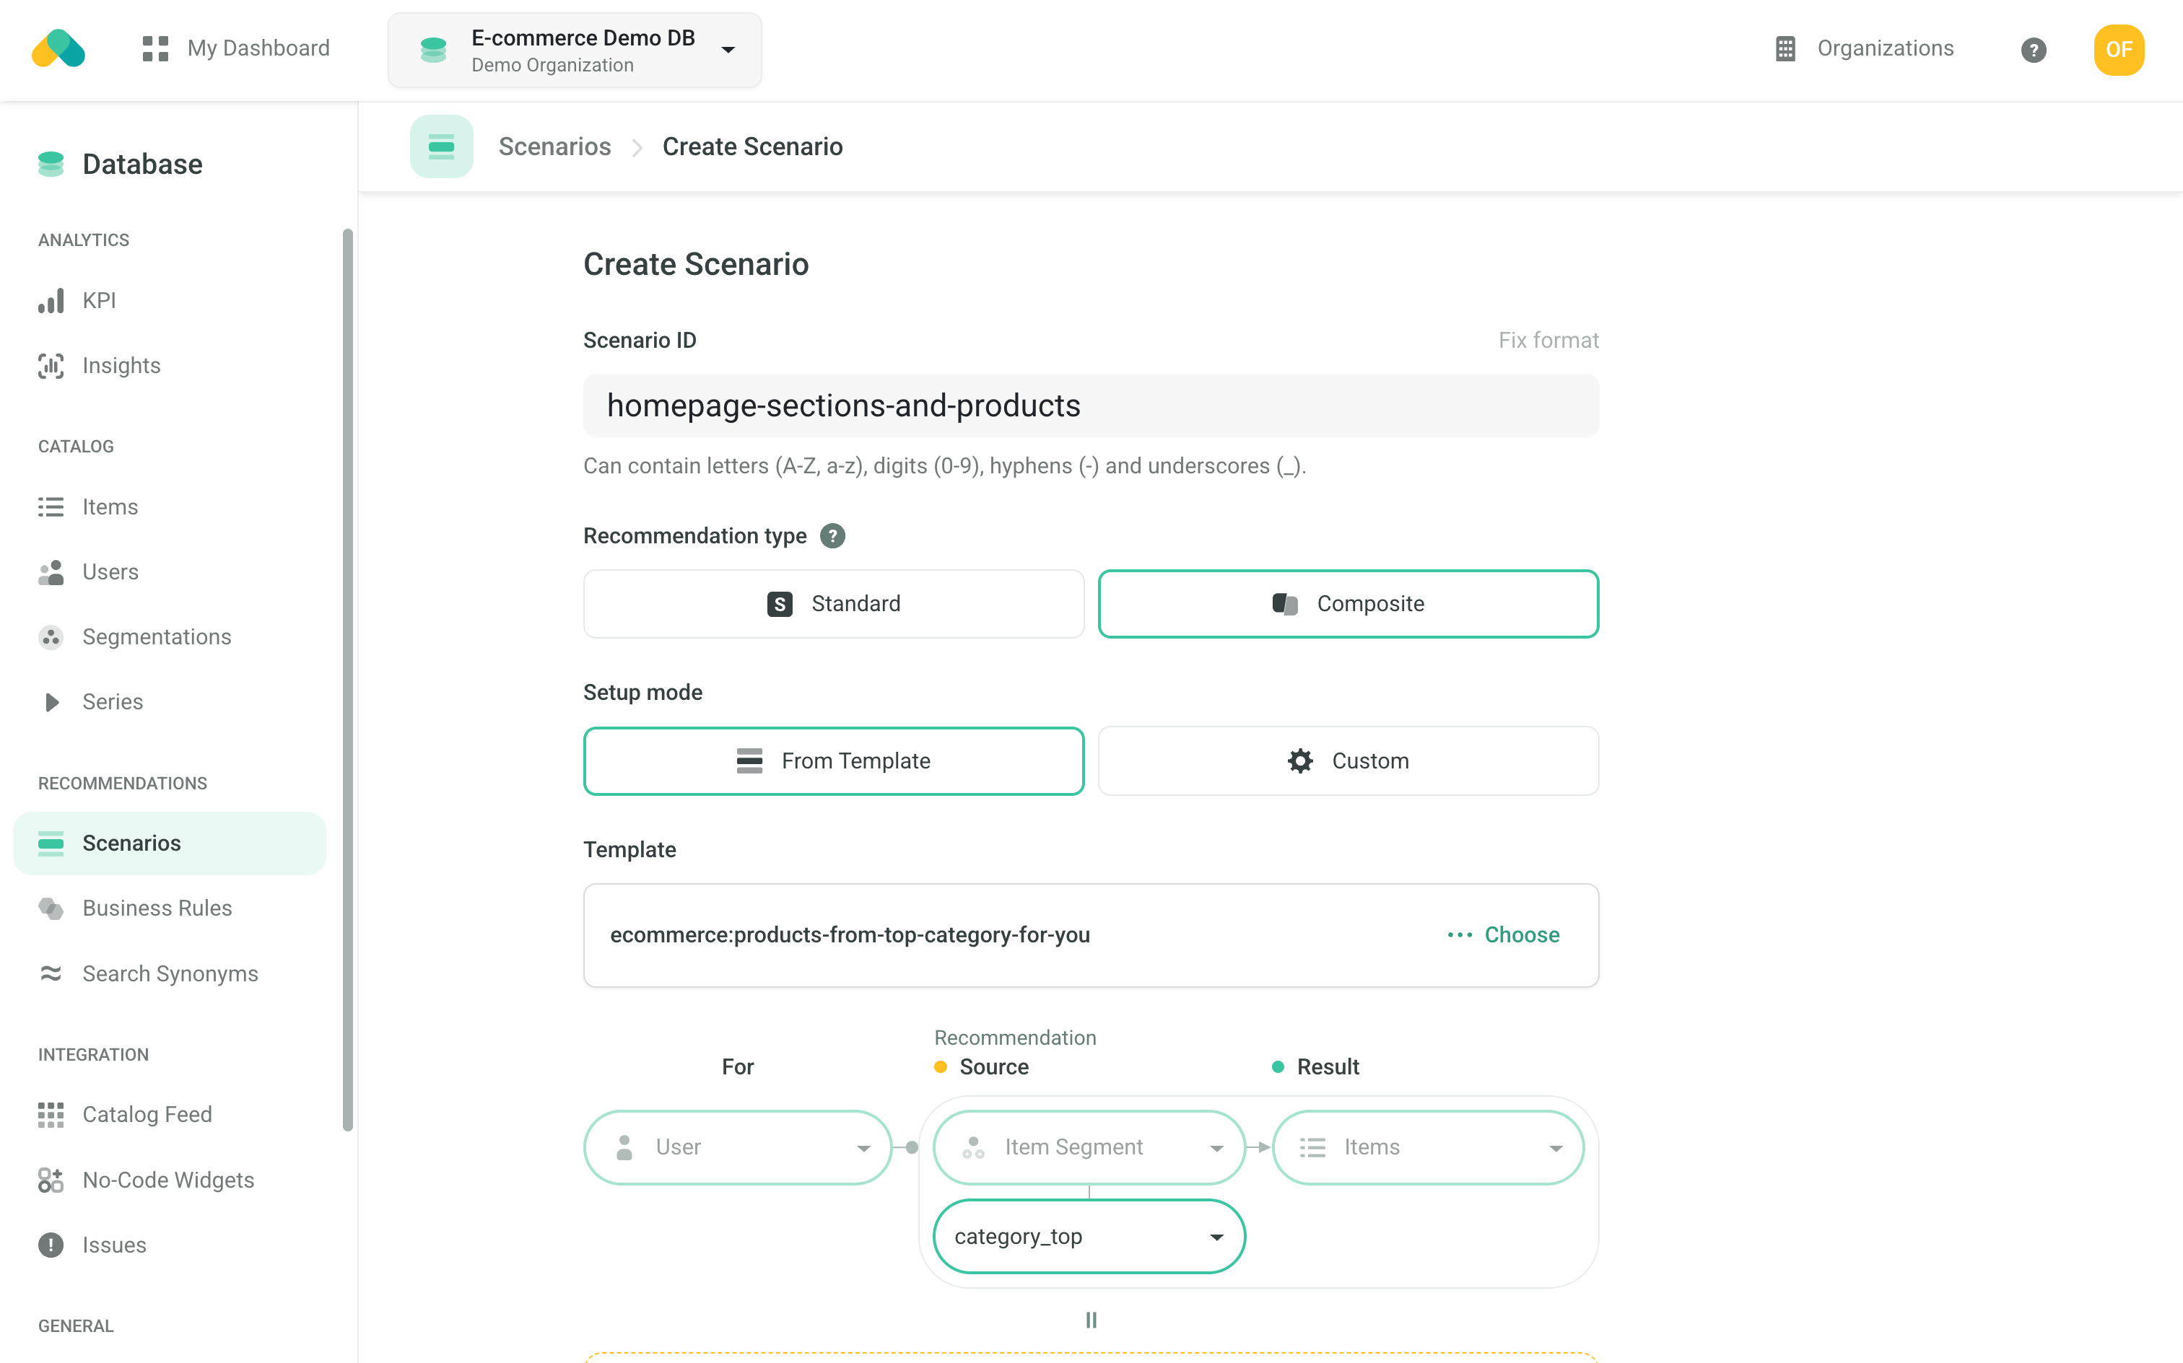Open the Item Segment source dropdown
The image size is (2183, 1363).
(x=1087, y=1147)
